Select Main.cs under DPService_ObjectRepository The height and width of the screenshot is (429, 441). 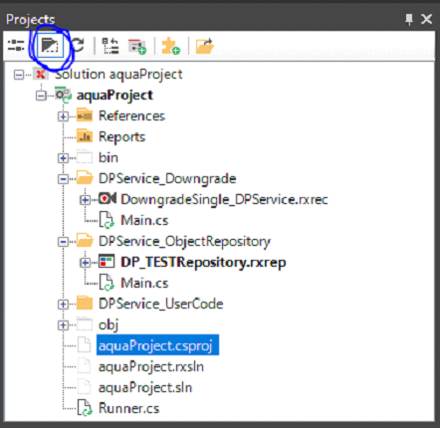144,284
